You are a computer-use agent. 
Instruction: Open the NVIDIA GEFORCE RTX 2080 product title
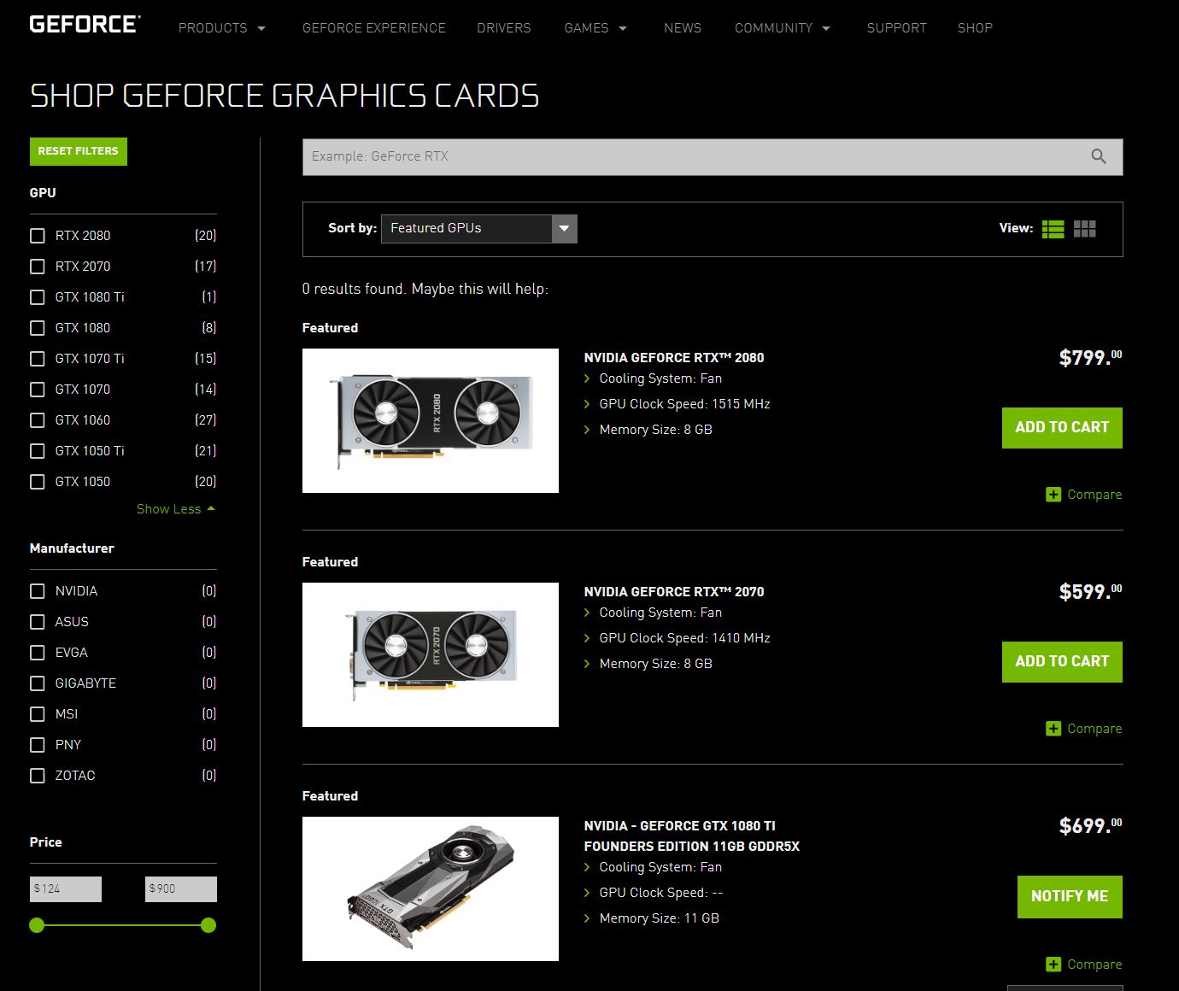(674, 358)
